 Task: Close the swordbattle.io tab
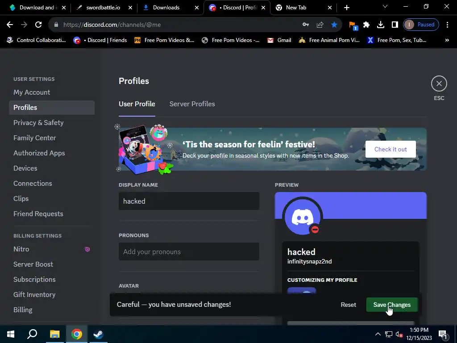130,8
